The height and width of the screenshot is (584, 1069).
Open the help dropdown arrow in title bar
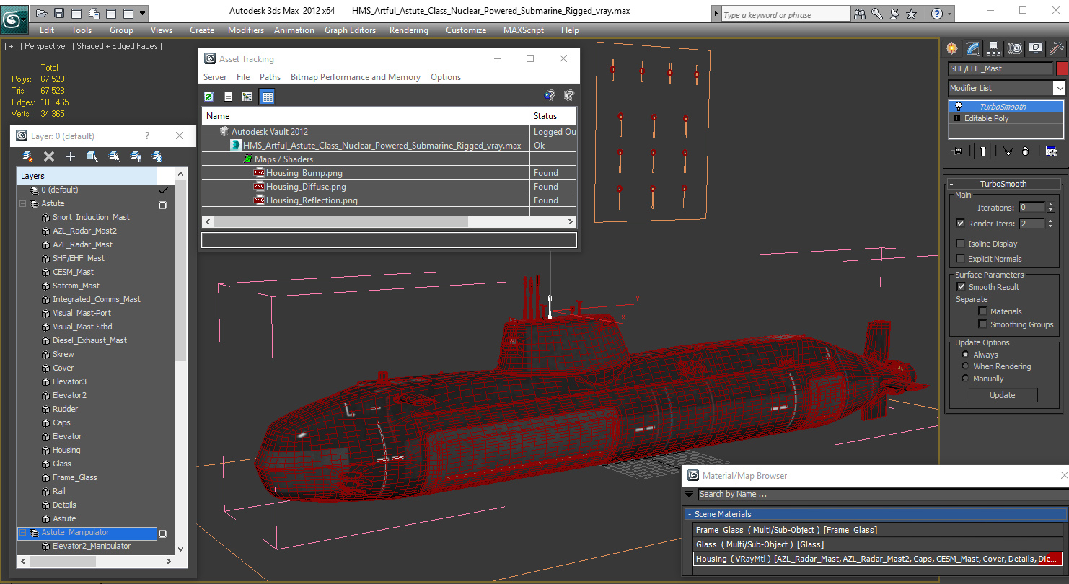[x=949, y=14]
